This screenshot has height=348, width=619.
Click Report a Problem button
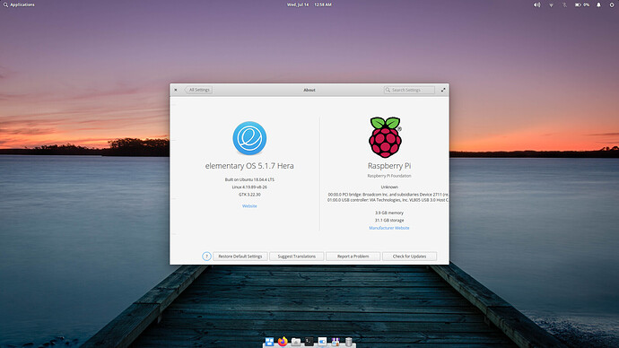tap(353, 257)
